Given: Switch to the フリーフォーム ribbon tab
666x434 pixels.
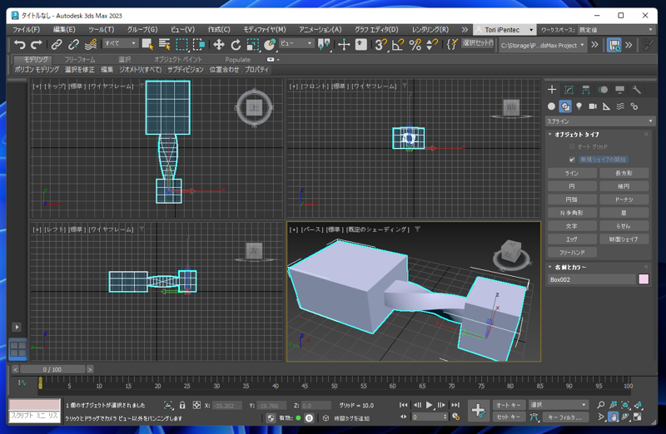Looking at the screenshot, I should coord(79,59).
